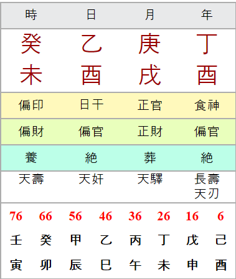Viewport: 236px width, 279px height.
Task: Select black 未 branch in the age 26 column
Action: point(164,265)
